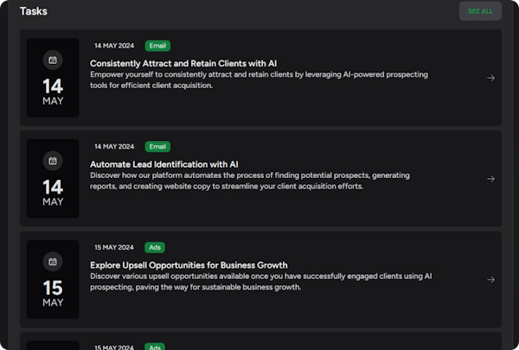This screenshot has width=519, height=350.
Task: Click calendar icon on first 14 May tile
Action: click(x=53, y=60)
